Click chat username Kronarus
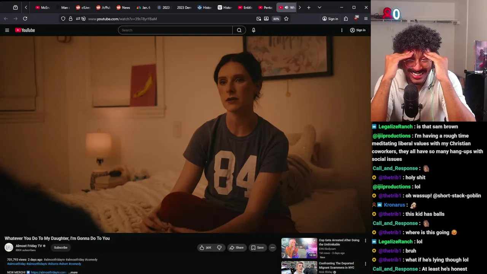The height and width of the screenshot is (274, 487). [395, 205]
